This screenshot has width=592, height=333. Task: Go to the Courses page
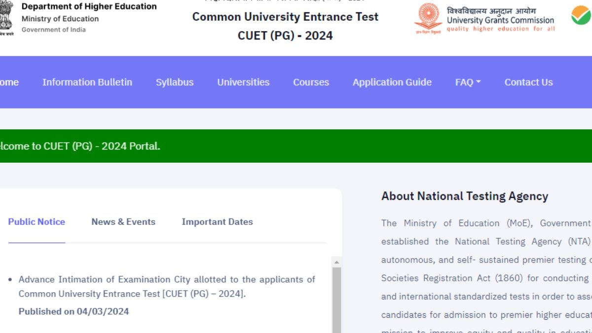pos(311,82)
